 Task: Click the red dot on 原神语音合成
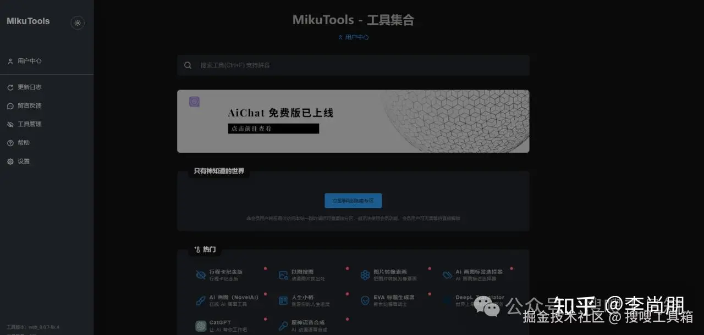point(348,319)
